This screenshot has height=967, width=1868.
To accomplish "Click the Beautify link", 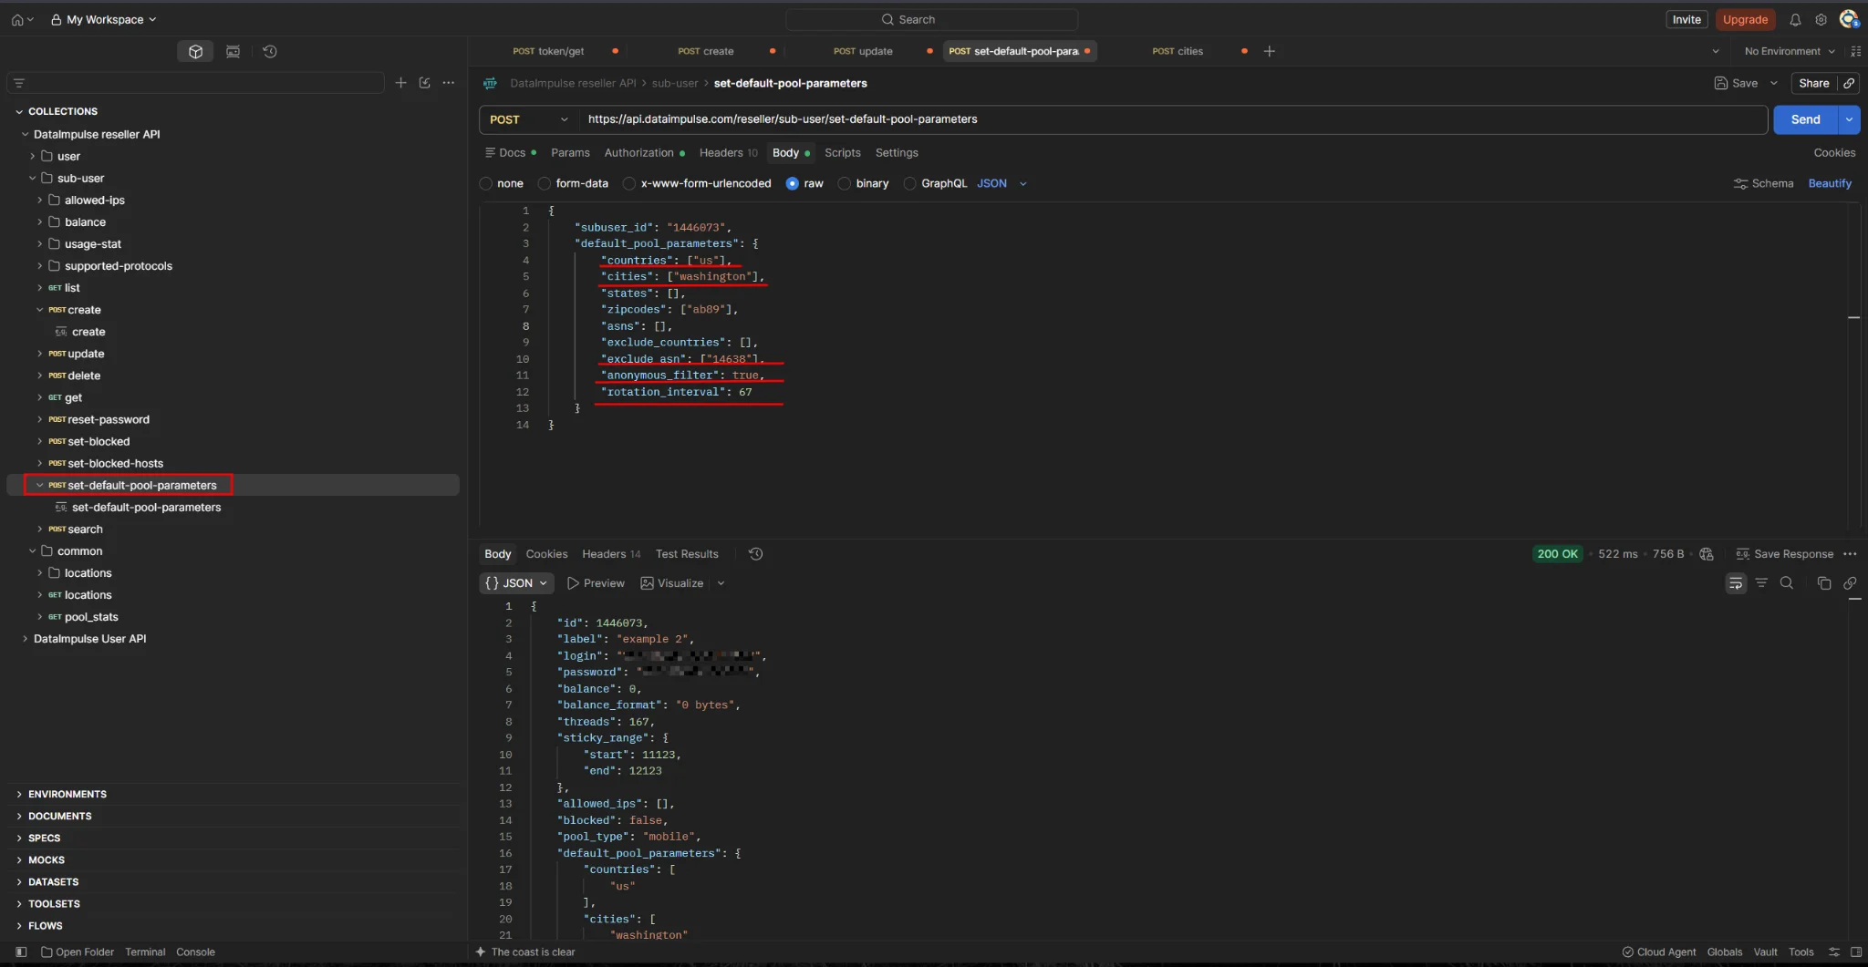I will coord(1830,183).
